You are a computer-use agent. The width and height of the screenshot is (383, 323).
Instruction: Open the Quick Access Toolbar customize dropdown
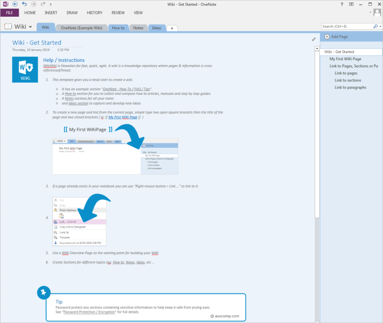[51, 4]
